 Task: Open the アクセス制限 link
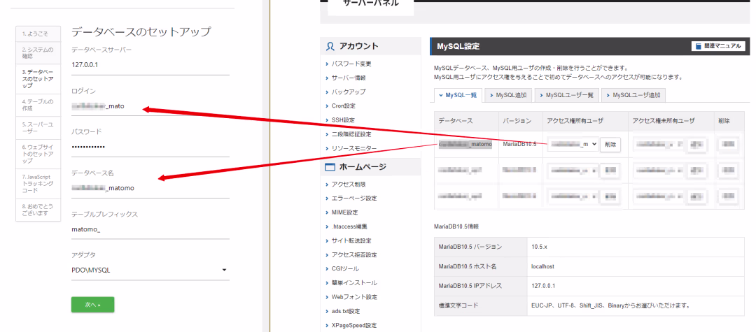click(x=349, y=184)
